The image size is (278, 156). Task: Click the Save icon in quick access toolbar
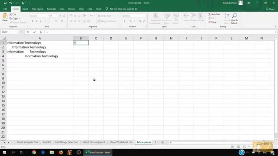[5, 3]
